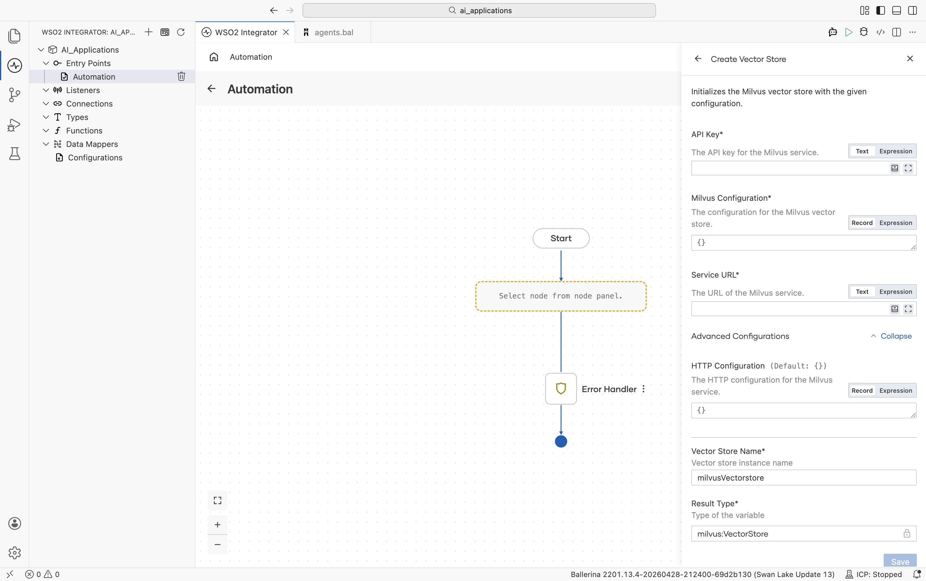Viewport: 926px width, 581px height.
Task: Select Expression mode for Milvus Configuration
Action: click(x=896, y=223)
